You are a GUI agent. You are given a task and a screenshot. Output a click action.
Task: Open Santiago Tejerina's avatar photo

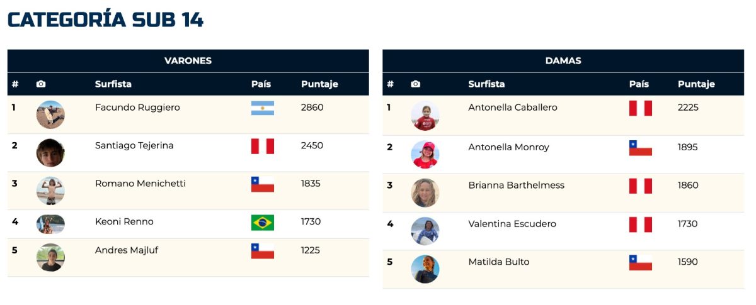click(50, 153)
